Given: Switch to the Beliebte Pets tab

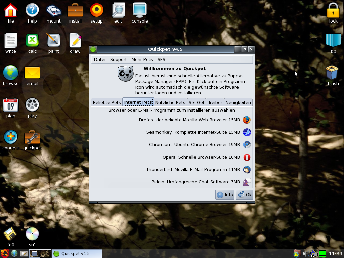Looking at the screenshot, I should pyautogui.click(x=106, y=102).
